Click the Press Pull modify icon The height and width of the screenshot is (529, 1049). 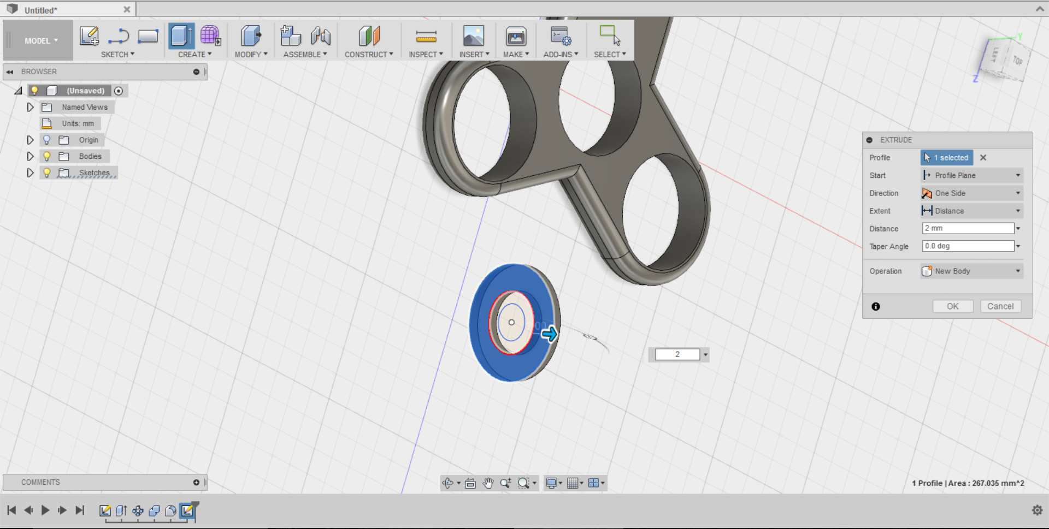(251, 36)
